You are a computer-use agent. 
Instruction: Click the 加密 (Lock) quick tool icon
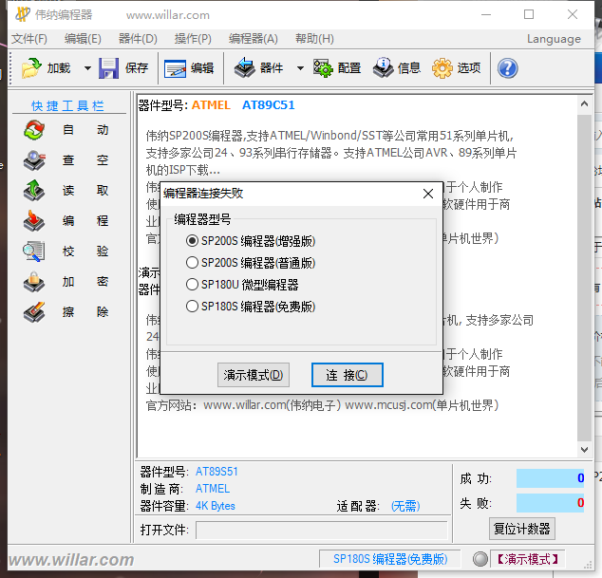(x=34, y=282)
